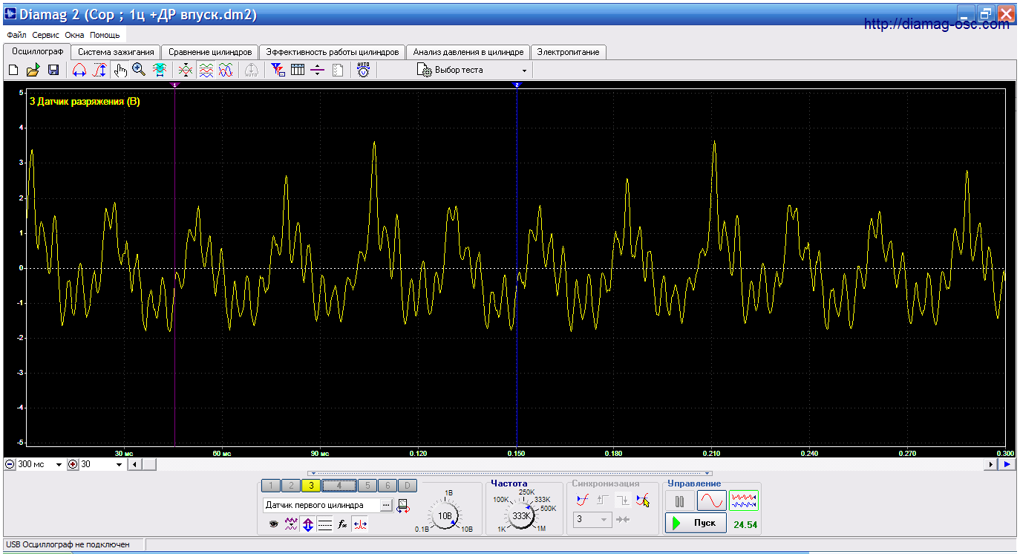Click the cyan waveform measurement icon

(x=159, y=70)
